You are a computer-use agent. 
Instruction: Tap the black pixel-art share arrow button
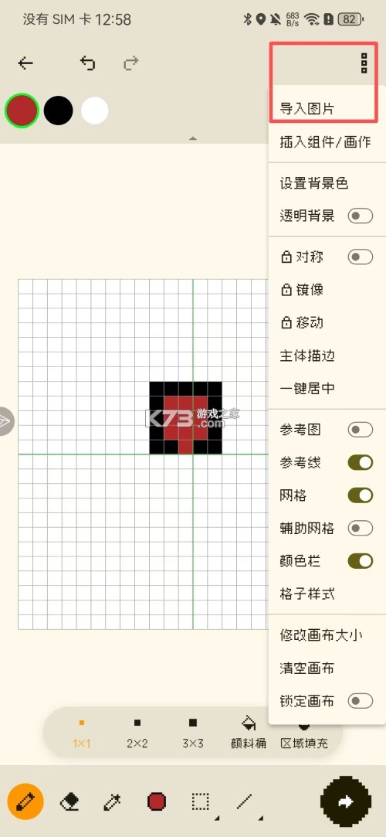(x=346, y=801)
